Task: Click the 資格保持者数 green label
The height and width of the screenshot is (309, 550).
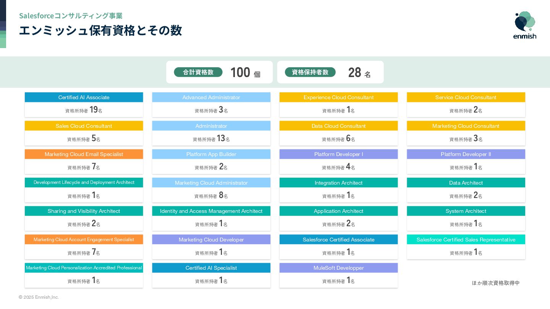Action: pyautogui.click(x=310, y=72)
